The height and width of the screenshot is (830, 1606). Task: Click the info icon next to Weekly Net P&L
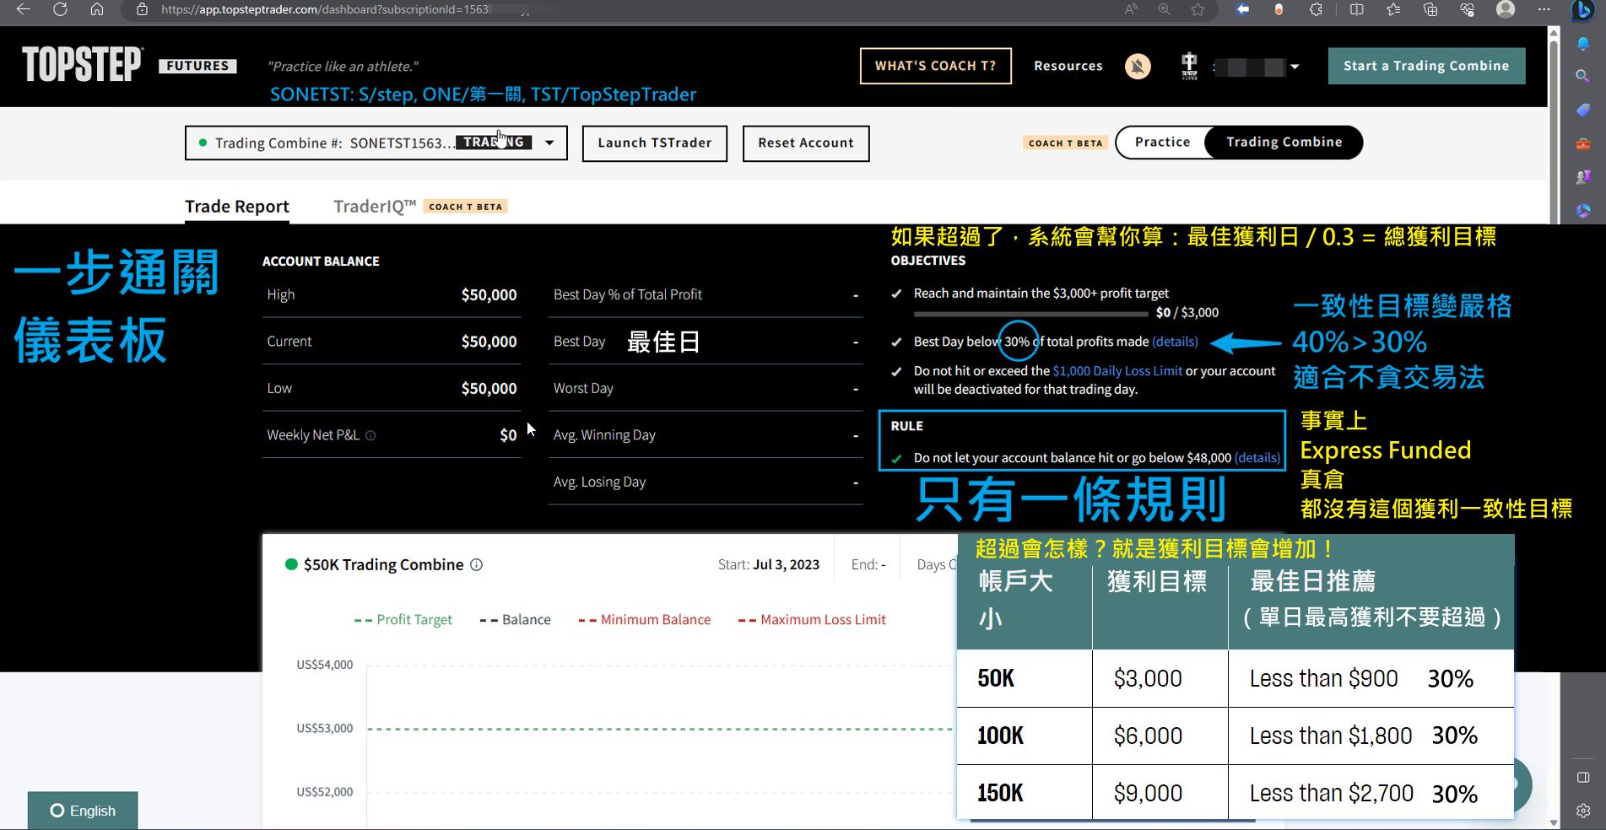[370, 435]
